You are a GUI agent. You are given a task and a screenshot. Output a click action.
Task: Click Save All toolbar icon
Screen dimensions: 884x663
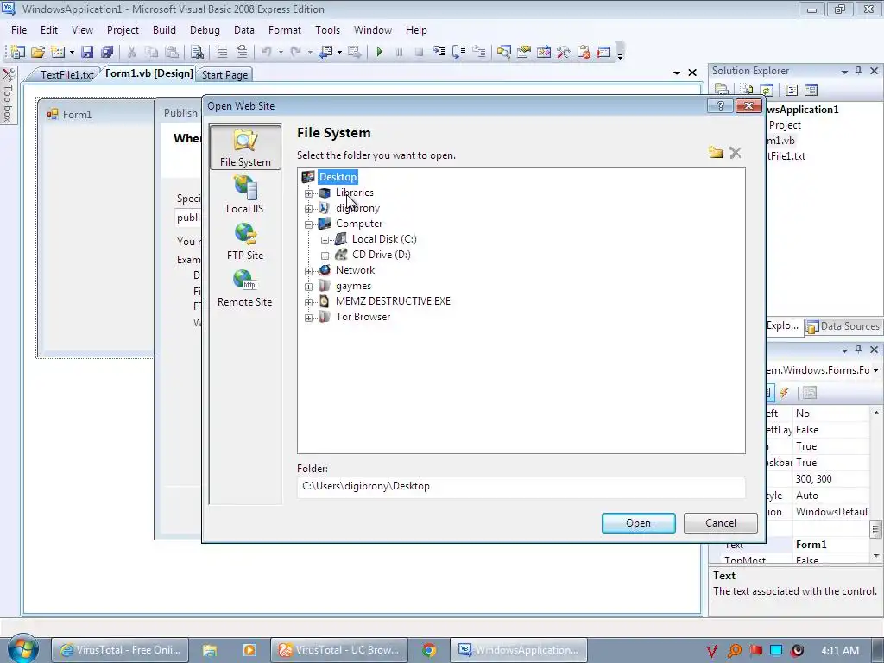106,53
